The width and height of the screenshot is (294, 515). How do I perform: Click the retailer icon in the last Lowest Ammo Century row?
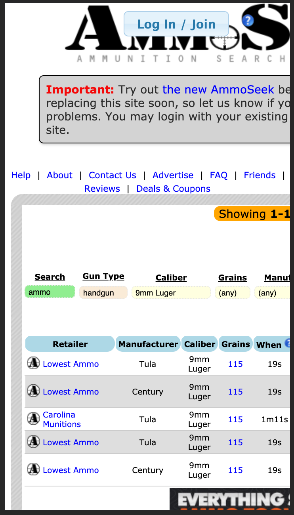pos(33,469)
